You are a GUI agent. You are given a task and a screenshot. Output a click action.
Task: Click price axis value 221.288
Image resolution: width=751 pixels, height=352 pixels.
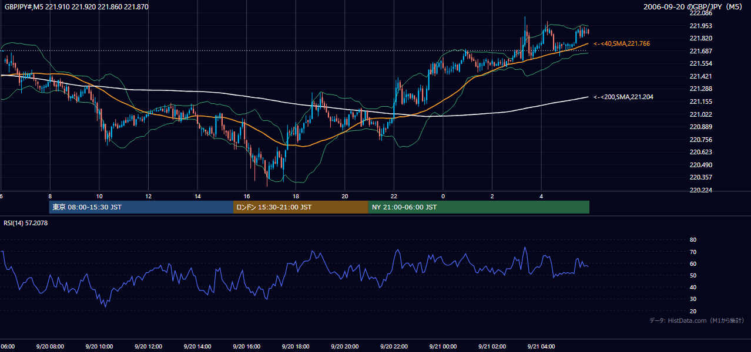pyautogui.click(x=701, y=89)
